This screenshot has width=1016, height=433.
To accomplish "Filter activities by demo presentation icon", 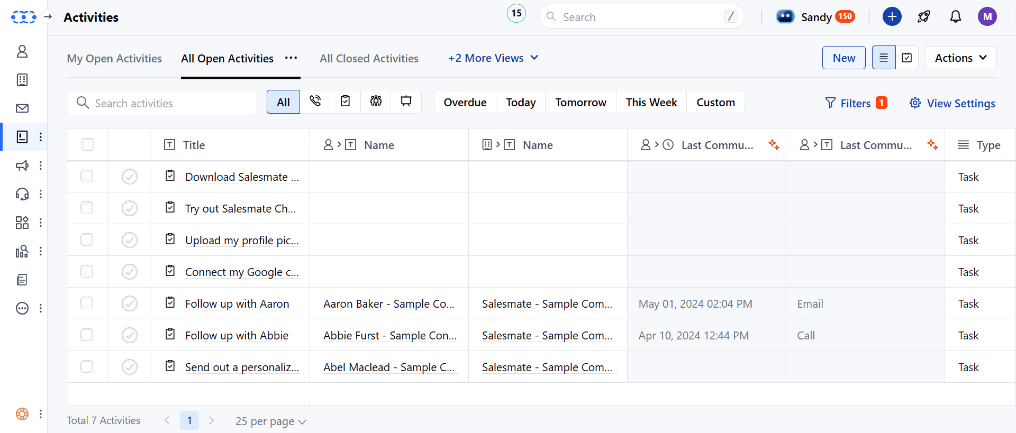I will click(406, 102).
